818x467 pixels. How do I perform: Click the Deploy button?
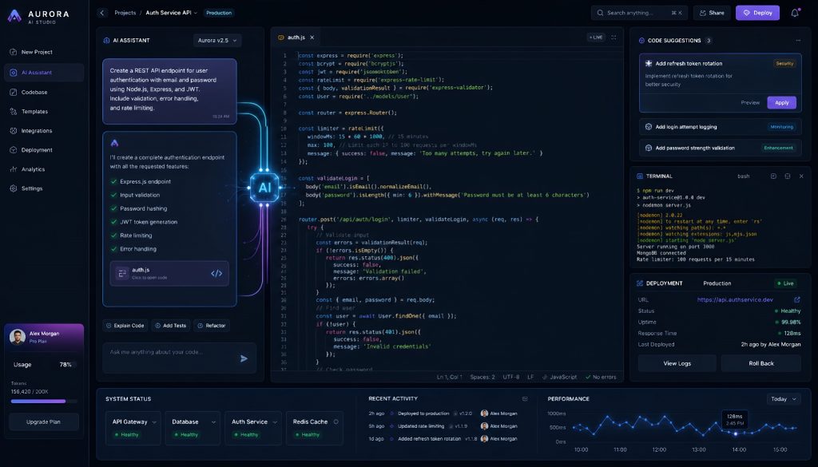tap(757, 13)
